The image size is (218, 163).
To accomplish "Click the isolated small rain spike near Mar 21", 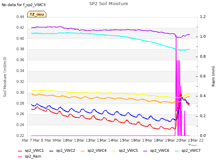I will [x=185, y=123].
